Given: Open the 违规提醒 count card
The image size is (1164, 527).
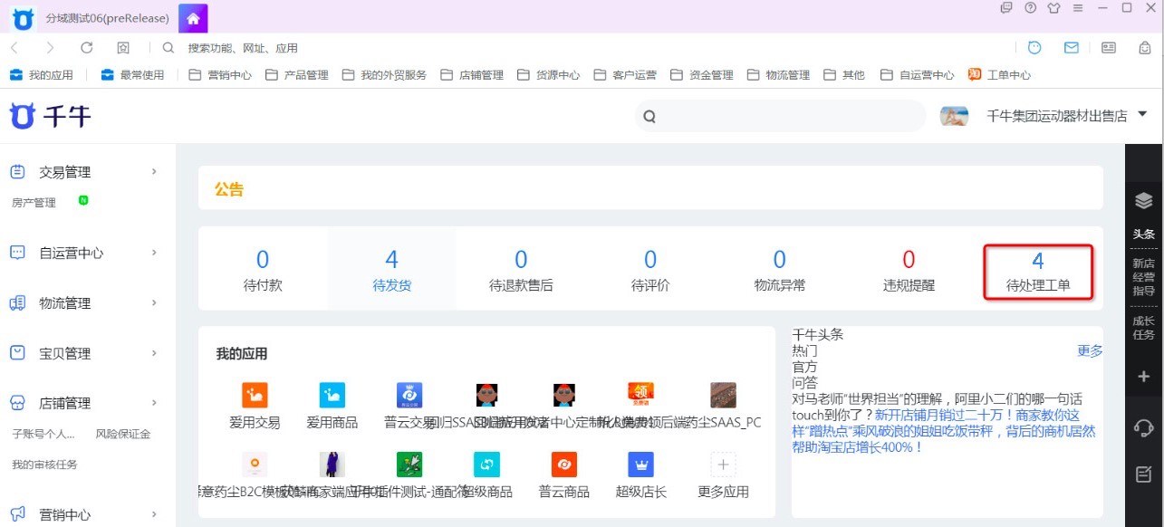Looking at the screenshot, I should pyautogui.click(x=909, y=271).
